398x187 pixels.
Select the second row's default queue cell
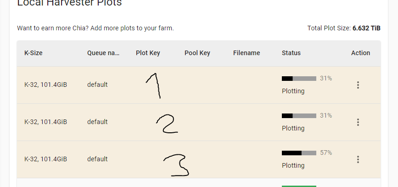point(97,122)
